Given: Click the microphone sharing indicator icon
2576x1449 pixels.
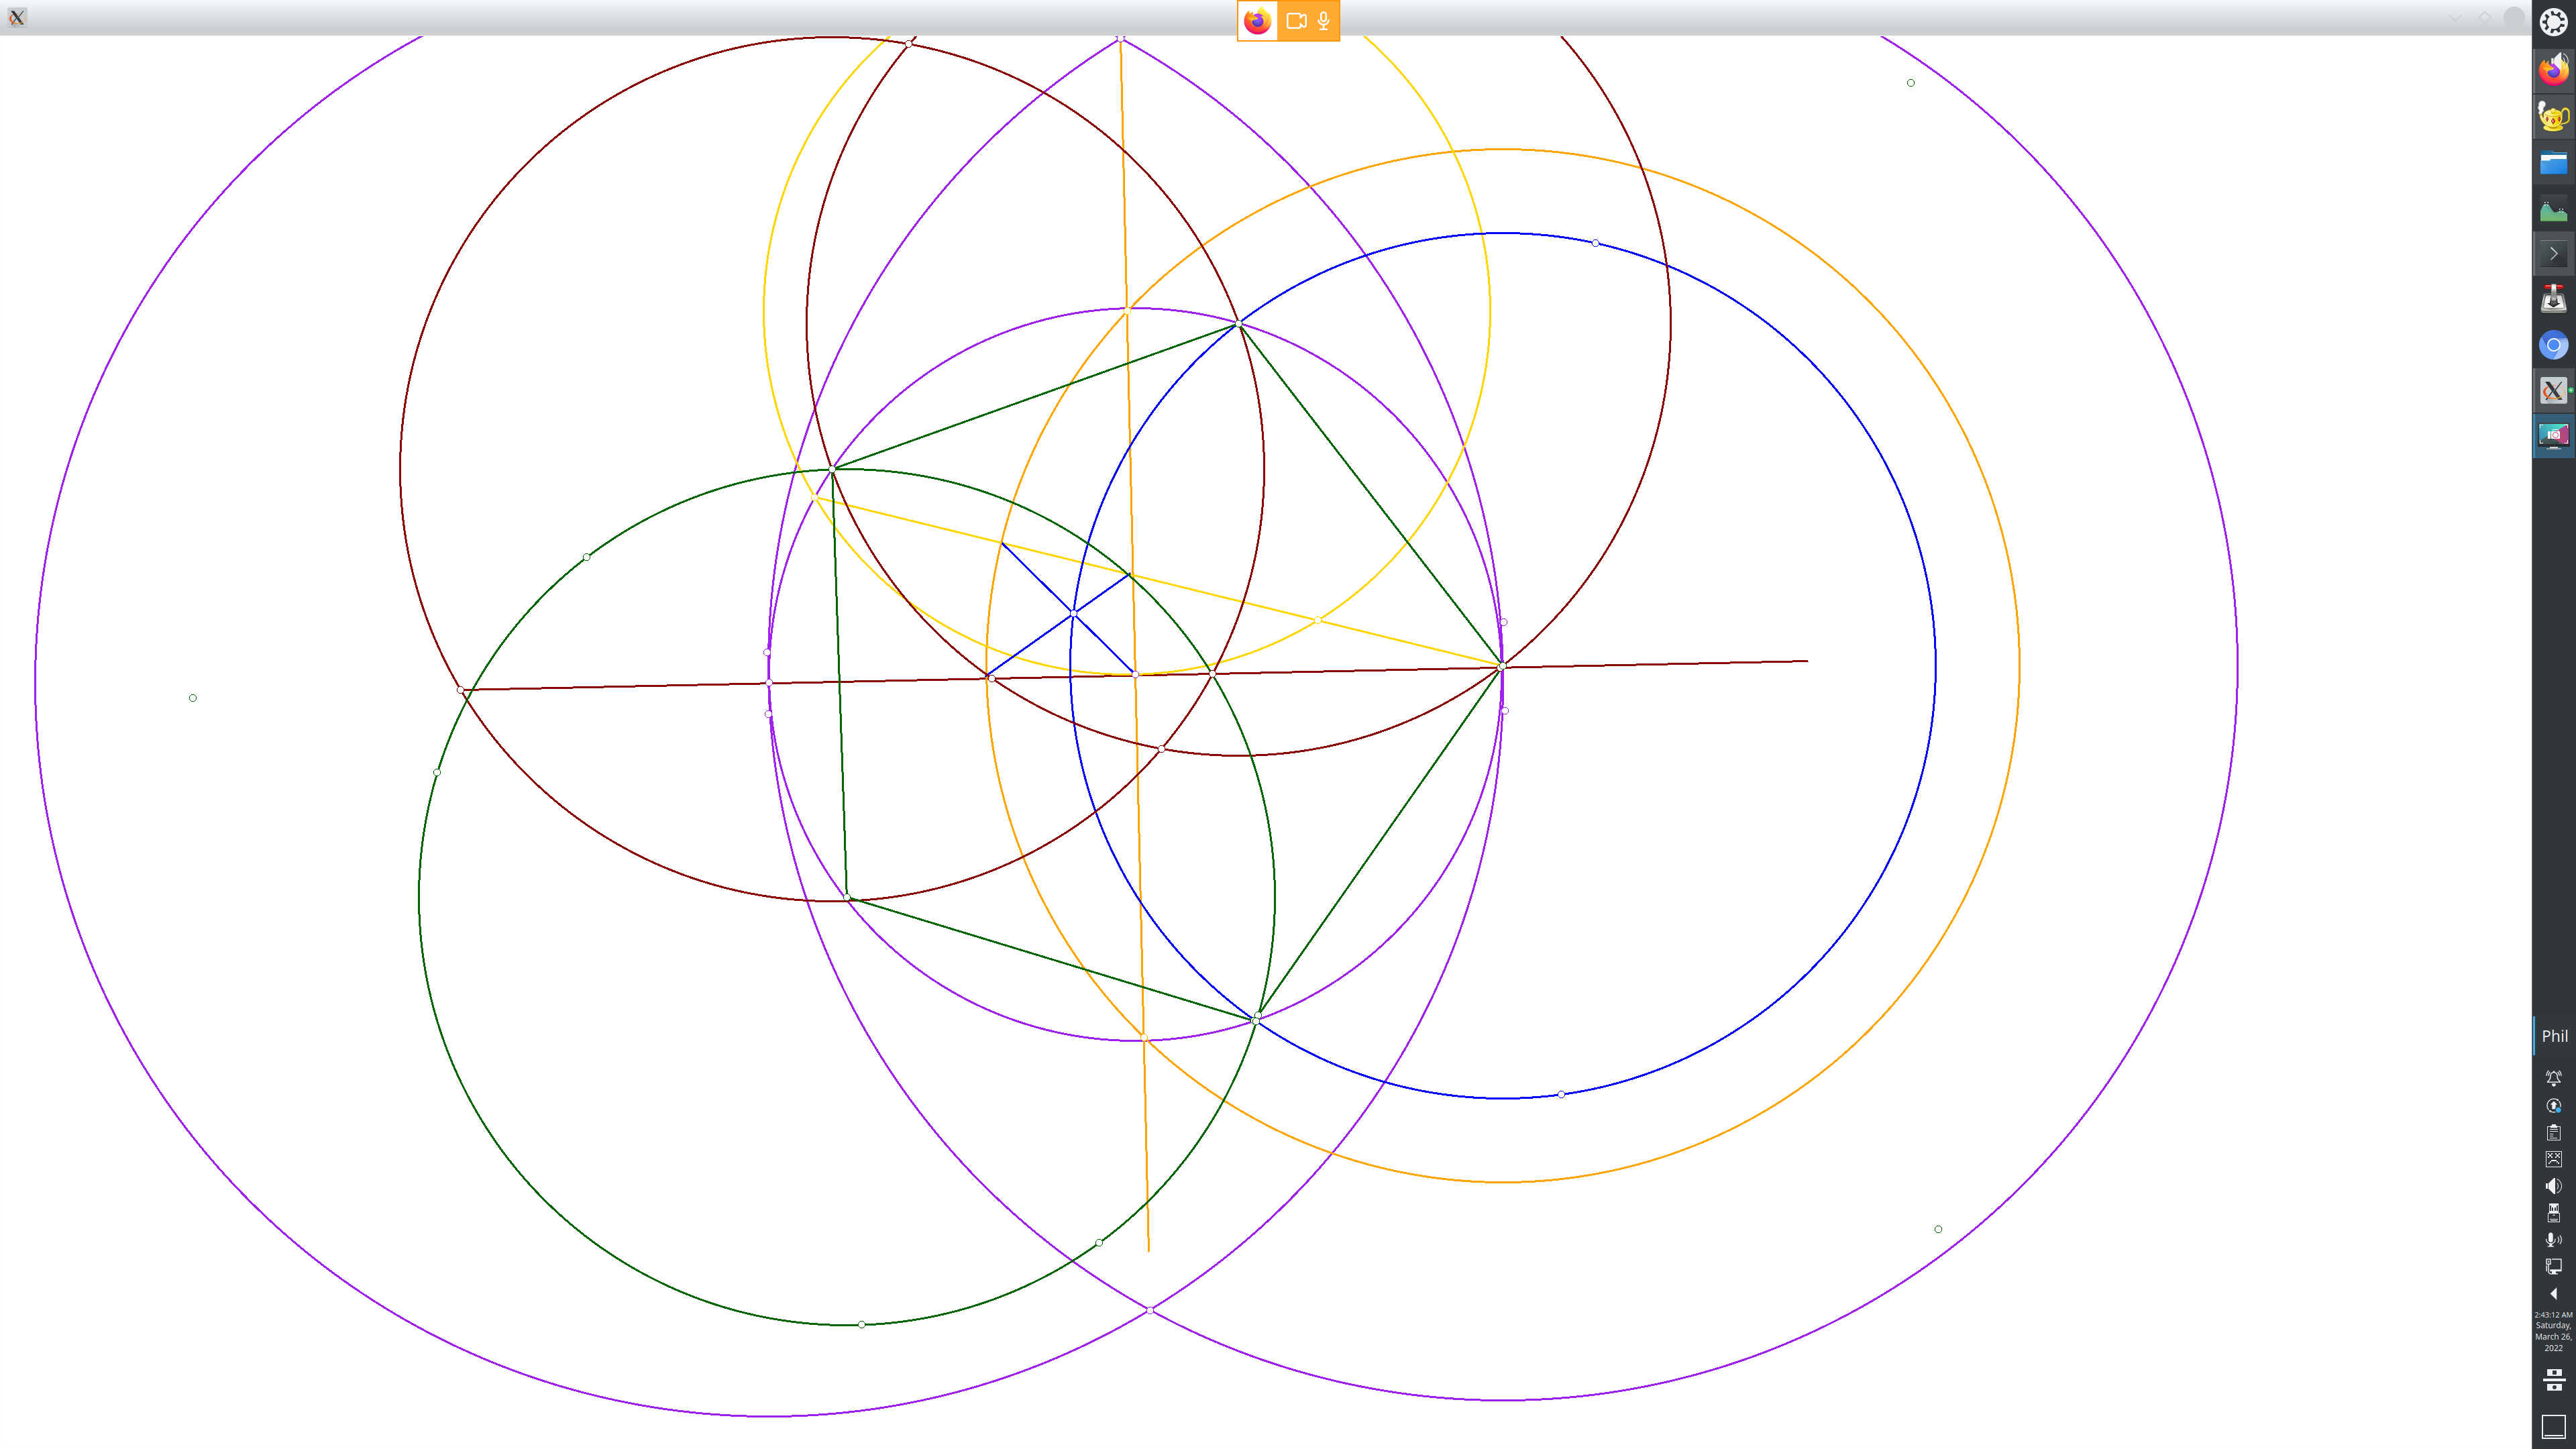Looking at the screenshot, I should (x=1323, y=21).
